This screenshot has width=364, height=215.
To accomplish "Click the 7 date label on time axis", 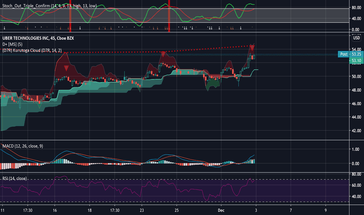I will tap(291, 210).
